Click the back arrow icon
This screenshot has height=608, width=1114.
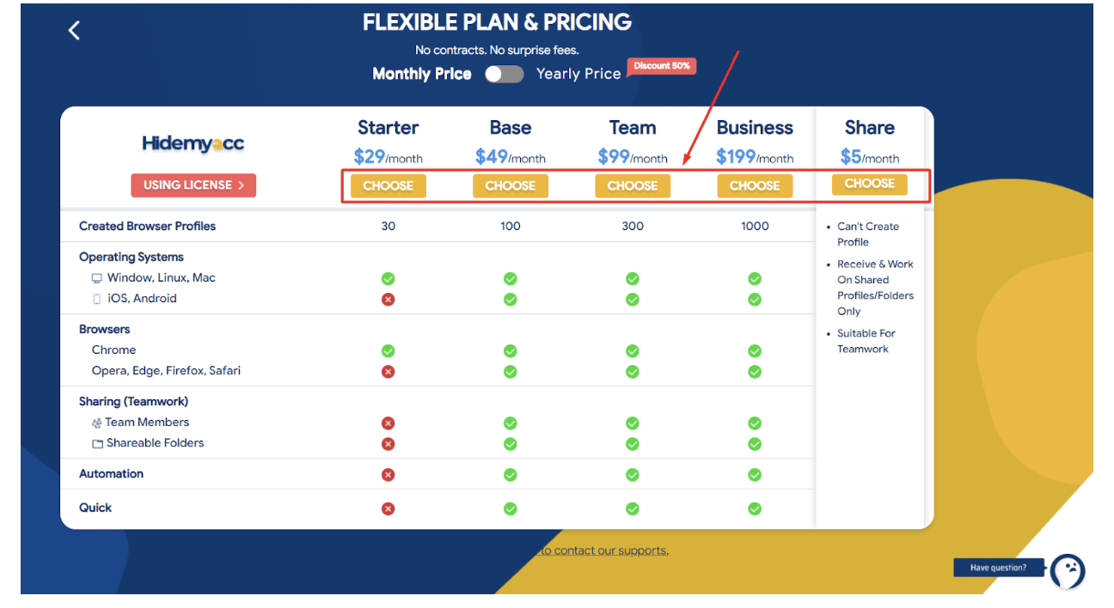pyautogui.click(x=74, y=31)
